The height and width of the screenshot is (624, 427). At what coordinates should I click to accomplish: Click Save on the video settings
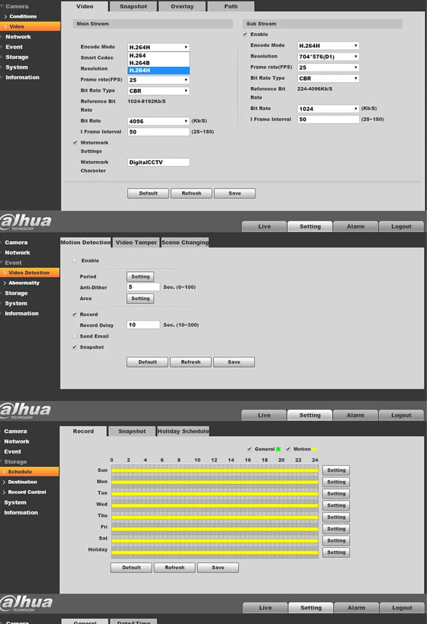(x=235, y=193)
